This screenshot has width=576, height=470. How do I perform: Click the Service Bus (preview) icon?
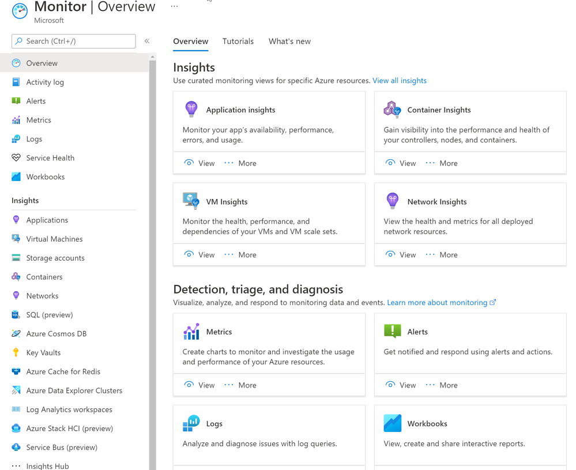16,447
